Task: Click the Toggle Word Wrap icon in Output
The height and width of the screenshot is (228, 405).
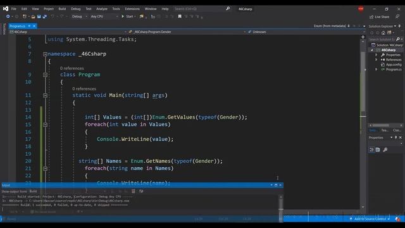Action: (141, 191)
